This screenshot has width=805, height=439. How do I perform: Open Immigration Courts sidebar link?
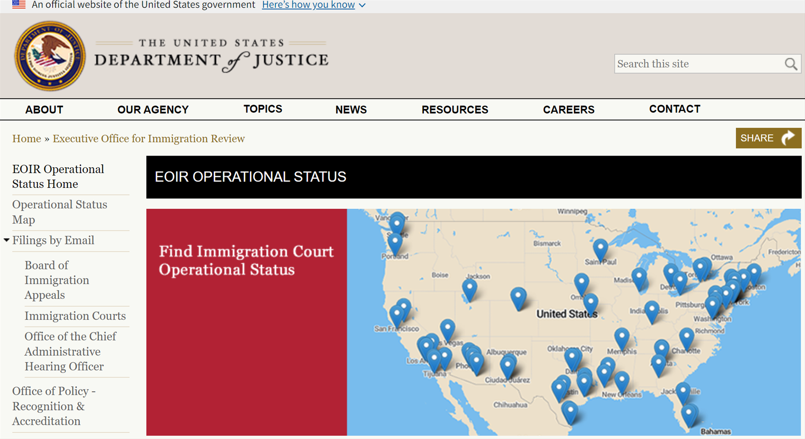75,316
